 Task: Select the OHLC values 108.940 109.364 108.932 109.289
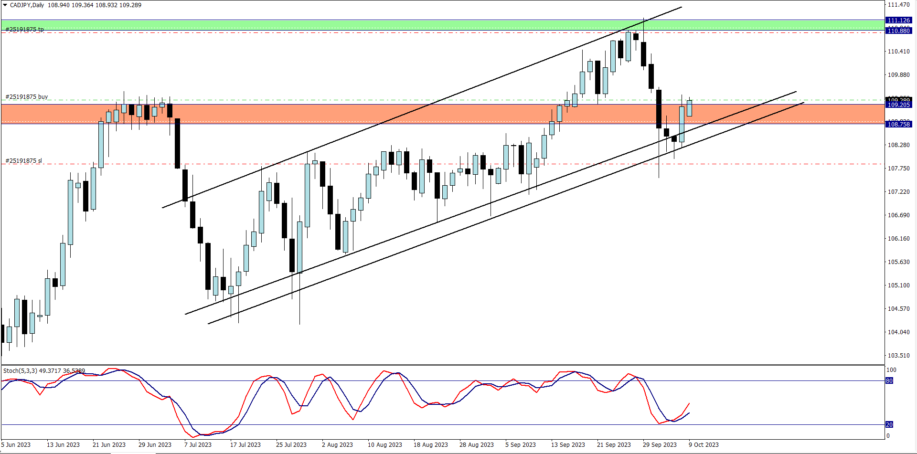[95, 5]
